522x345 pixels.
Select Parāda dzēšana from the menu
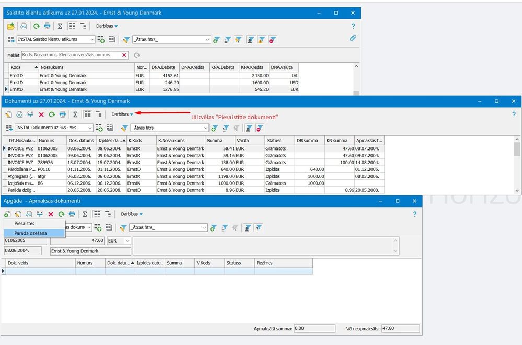[31, 233]
